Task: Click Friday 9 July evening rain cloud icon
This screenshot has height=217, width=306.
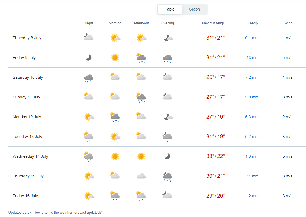Action: (168, 58)
